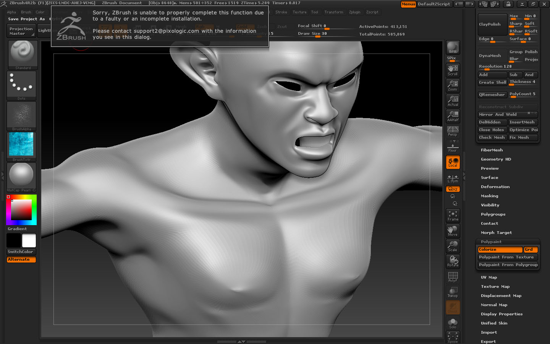Viewport: 550px width, 344px height.
Task: Toggle the Colorize button
Action: 500,250
